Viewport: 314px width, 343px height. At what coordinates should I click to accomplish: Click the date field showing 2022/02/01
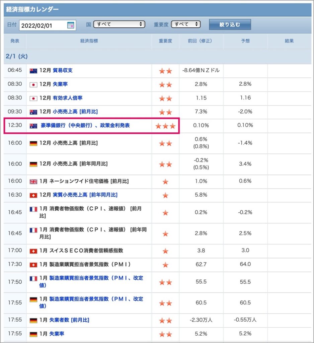point(48,25)
